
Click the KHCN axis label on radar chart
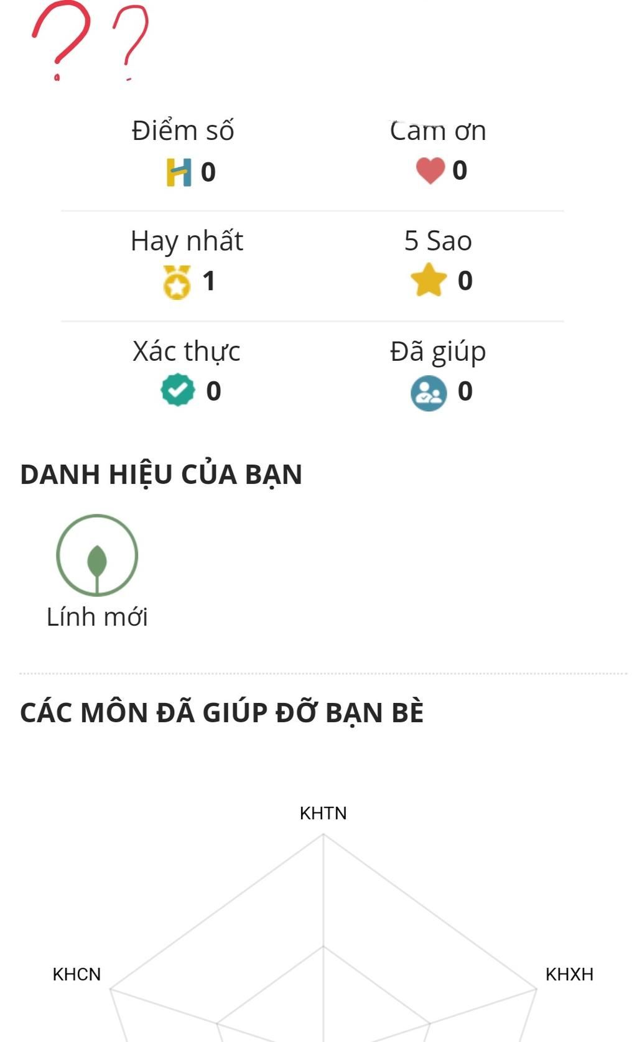[x=77, y=974]
